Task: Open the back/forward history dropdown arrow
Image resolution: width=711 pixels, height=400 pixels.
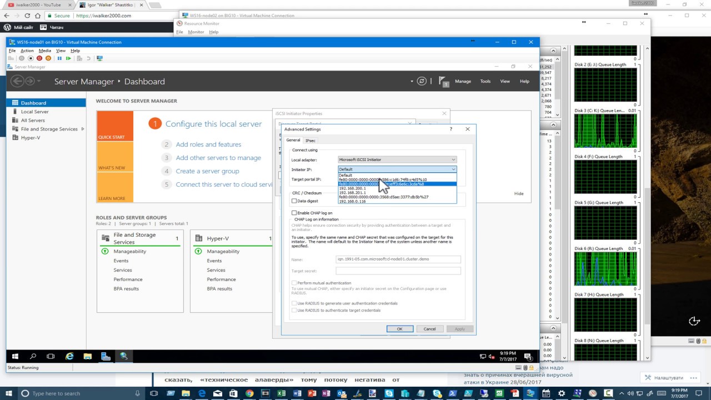Action: point(39,82)
